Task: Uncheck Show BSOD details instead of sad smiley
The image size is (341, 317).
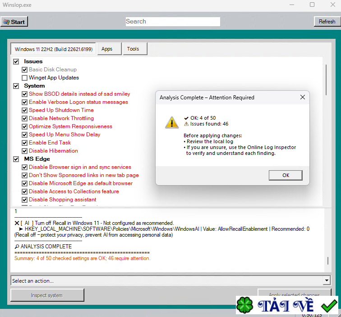Action: (24, 94)
